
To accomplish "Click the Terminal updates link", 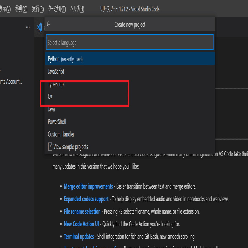I will tap(79, 236).
